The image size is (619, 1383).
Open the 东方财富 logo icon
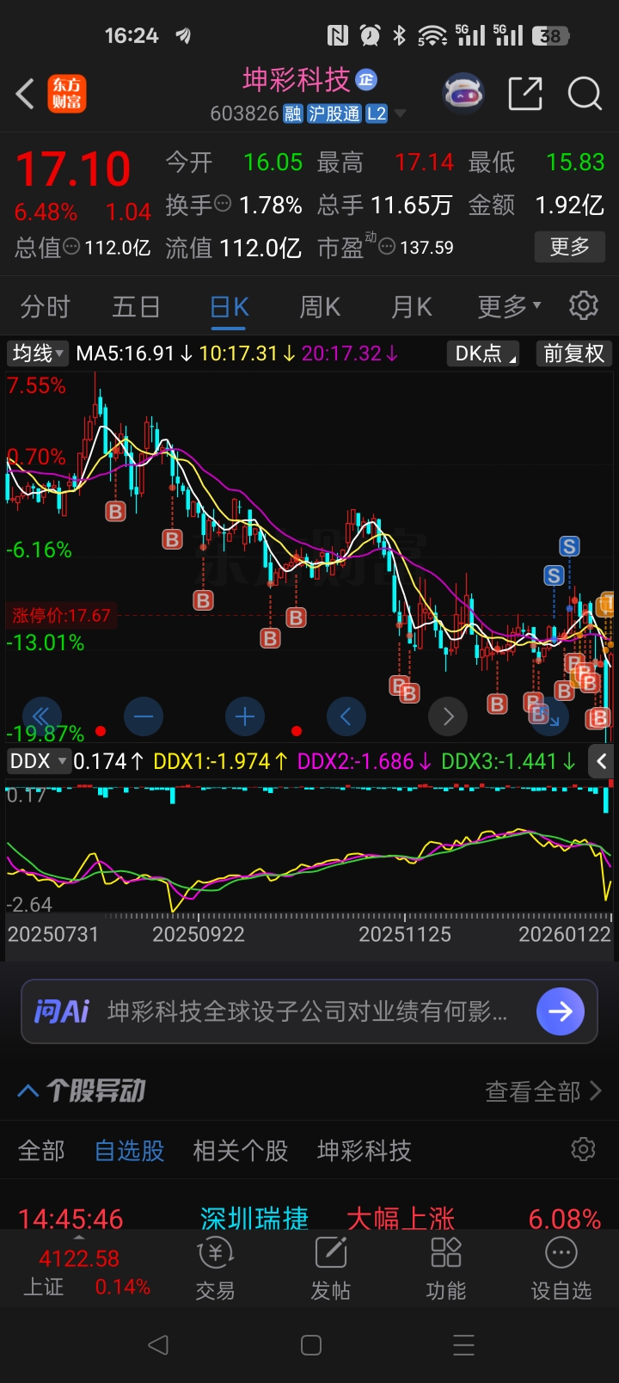tap(67, 94)
